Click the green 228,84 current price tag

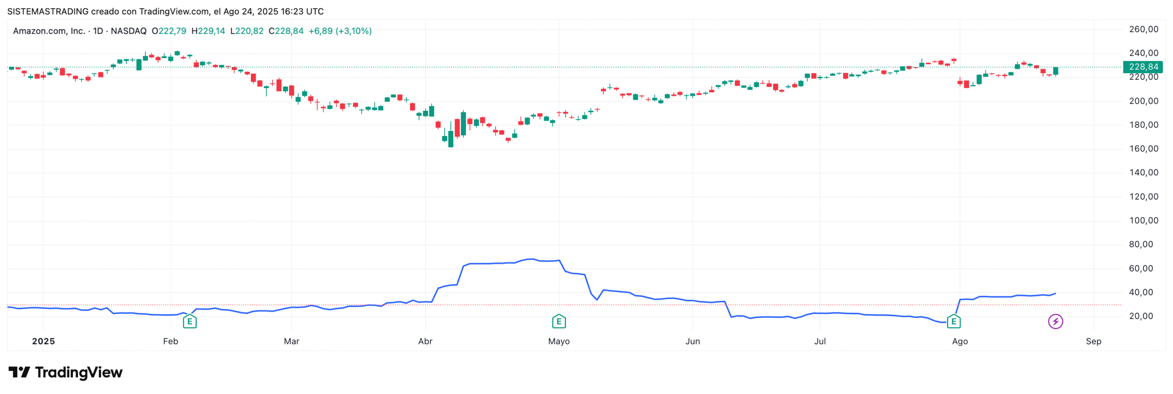point(1142,67)
